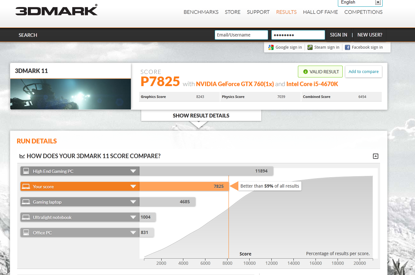
Task: Click the PC icon on the Office PC row
Action: click(x=26, y=232)
